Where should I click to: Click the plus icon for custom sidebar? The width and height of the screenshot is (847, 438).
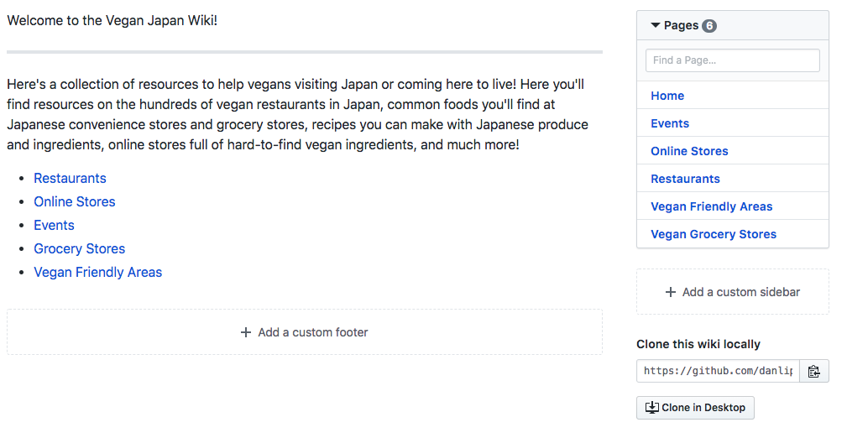[671, 292]
